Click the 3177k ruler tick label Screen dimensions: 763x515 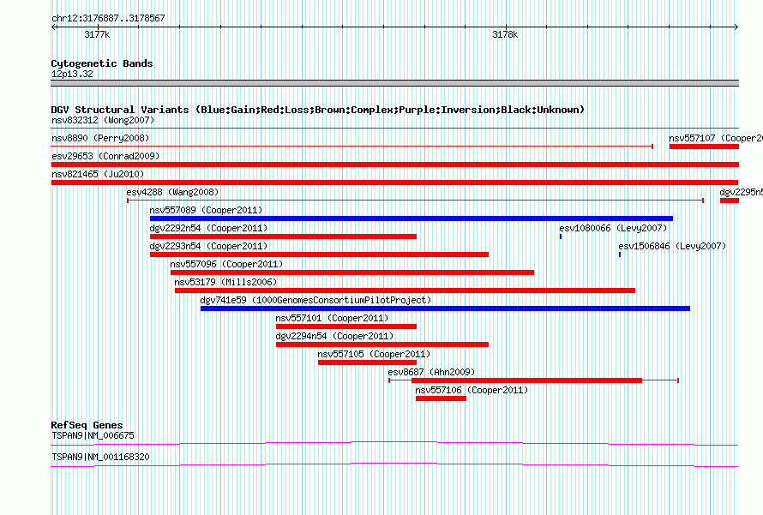[97, 34]
